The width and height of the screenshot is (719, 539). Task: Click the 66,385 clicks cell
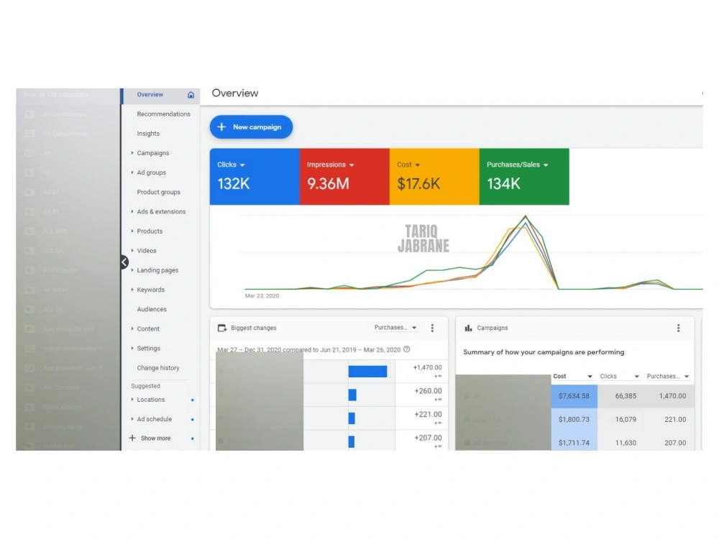[626, 396]
